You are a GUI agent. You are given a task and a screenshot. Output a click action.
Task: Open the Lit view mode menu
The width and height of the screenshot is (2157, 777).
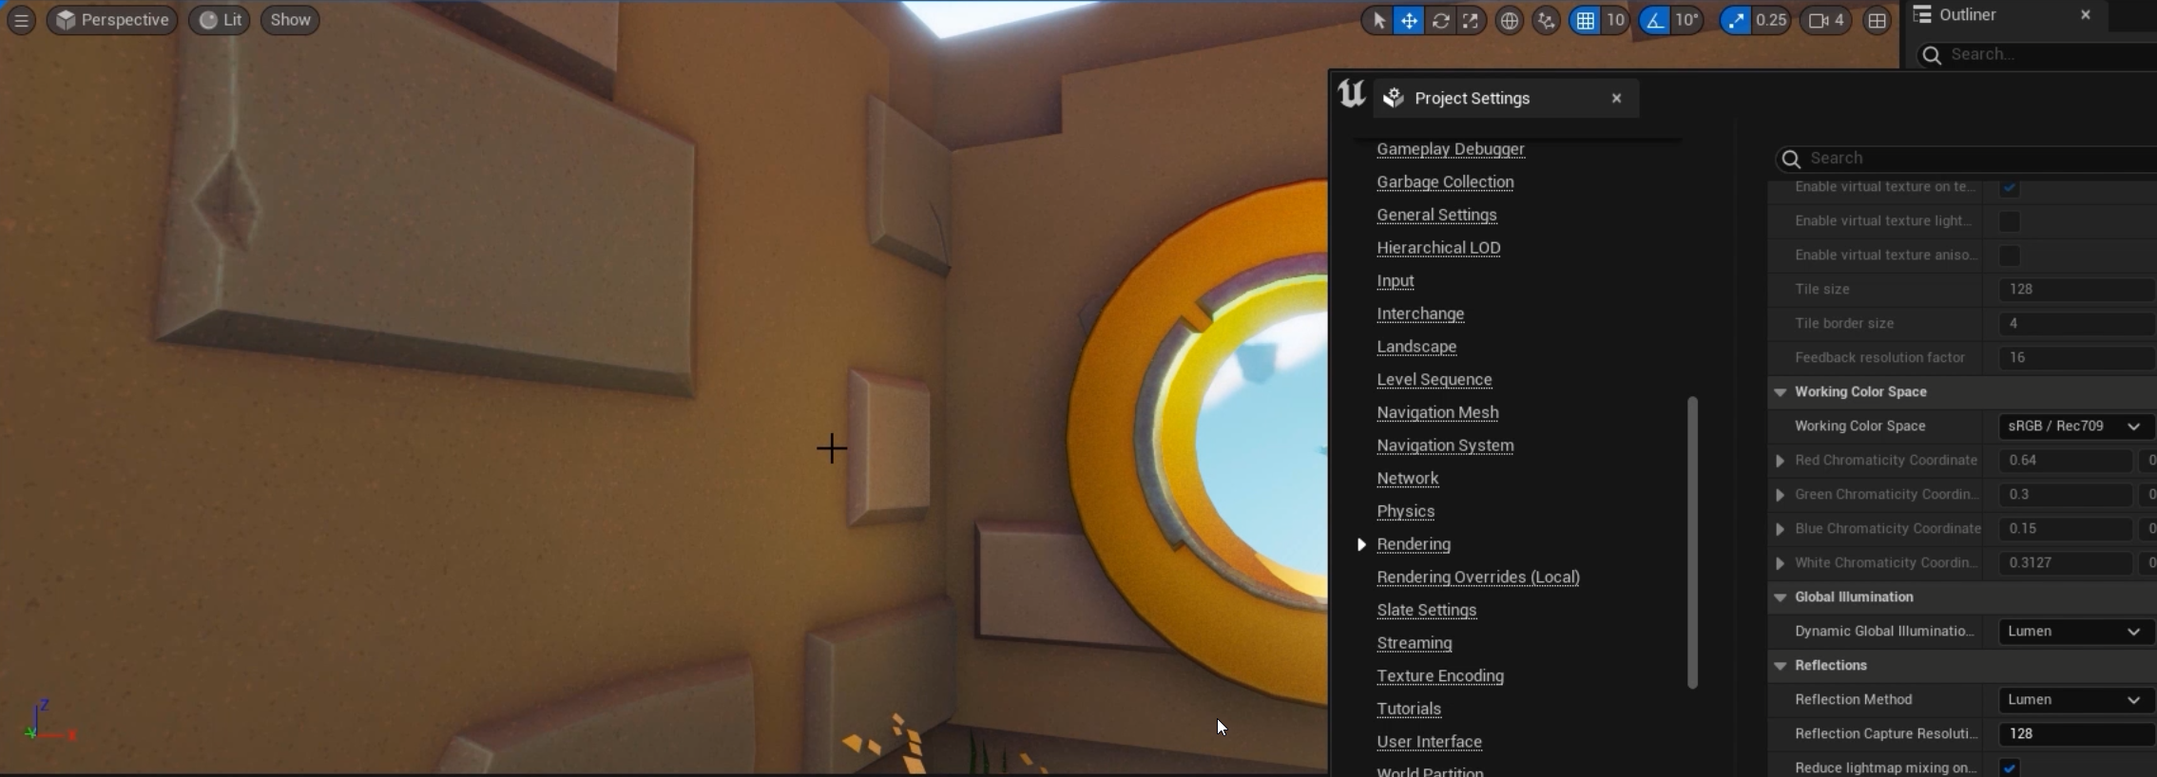[x=220, y=20]
